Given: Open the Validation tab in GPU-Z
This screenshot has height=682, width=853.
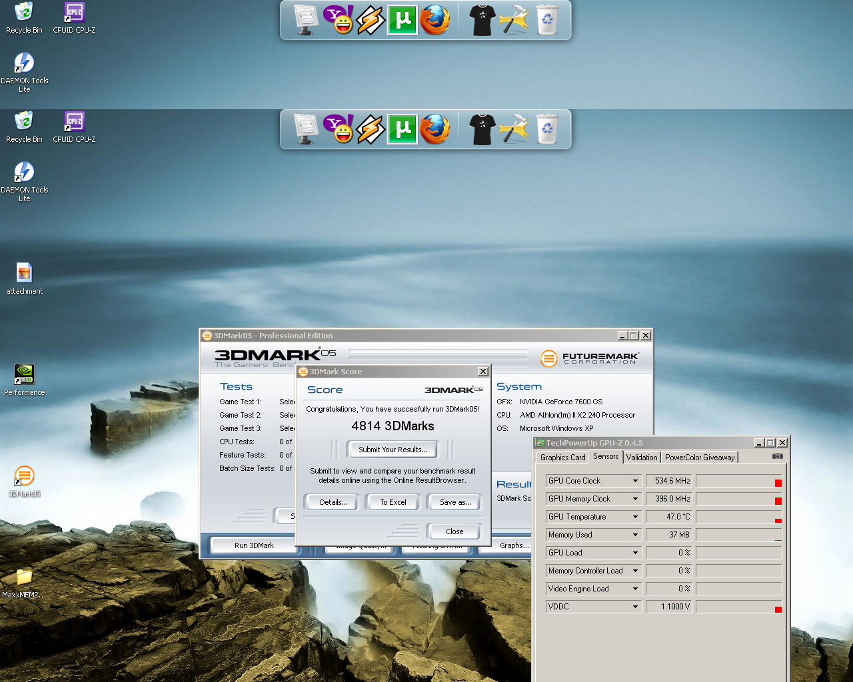Looking at the screenshot, I should (642, 458).
